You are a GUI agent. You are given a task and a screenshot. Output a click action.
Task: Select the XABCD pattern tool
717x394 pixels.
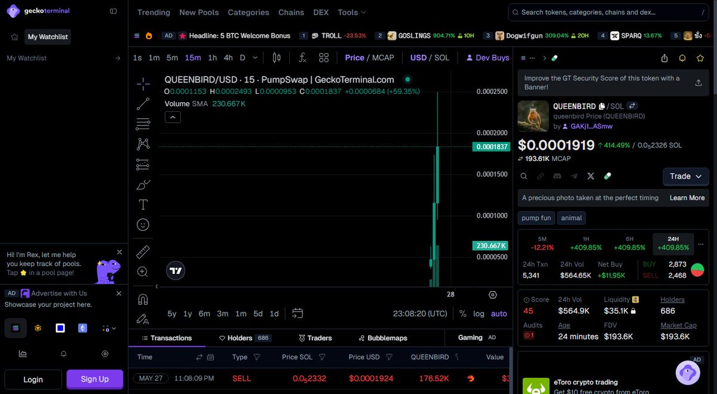click(143, 144)
